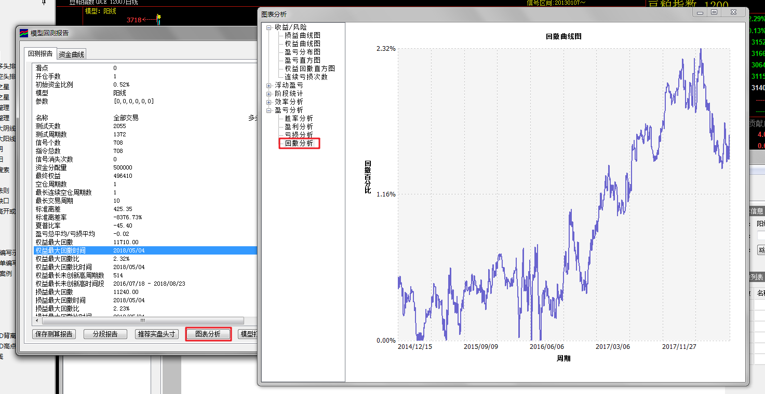Click the 模型回测报告 window title icon
The height and width of the screenshot is (394, 765).
(x=24, y=33)
